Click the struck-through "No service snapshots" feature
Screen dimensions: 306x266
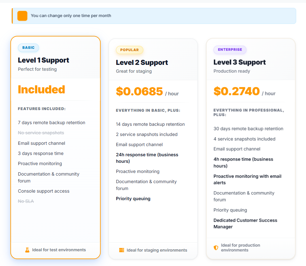[x=41, y=133]
